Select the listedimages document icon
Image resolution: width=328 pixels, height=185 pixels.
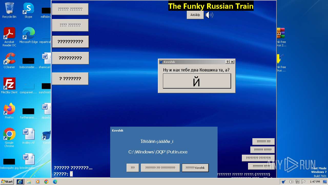[x=28, y=161]
